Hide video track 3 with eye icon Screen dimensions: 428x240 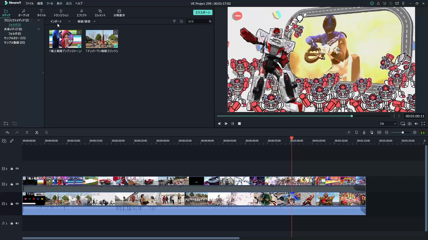pos(17,169)
